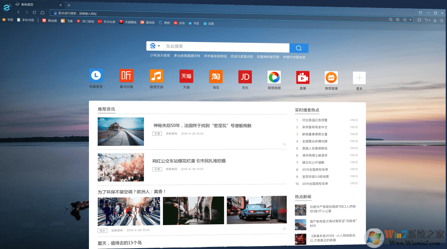Open hot search 河北高温红色预警

coord(315,120)
